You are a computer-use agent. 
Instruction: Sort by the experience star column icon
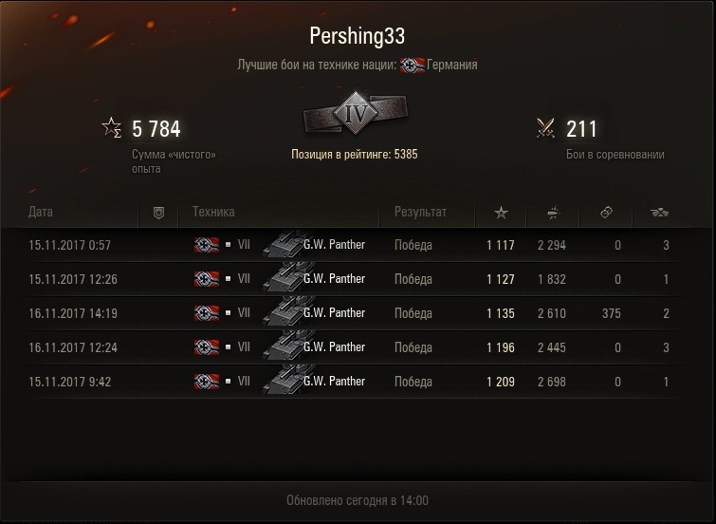pos(501,212)
